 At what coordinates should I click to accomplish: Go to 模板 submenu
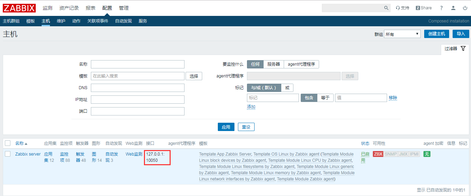click(x=31, y=21)
